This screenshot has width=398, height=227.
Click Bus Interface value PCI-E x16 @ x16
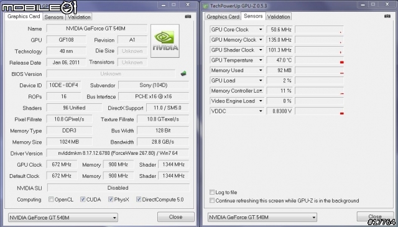pos(154,96)
